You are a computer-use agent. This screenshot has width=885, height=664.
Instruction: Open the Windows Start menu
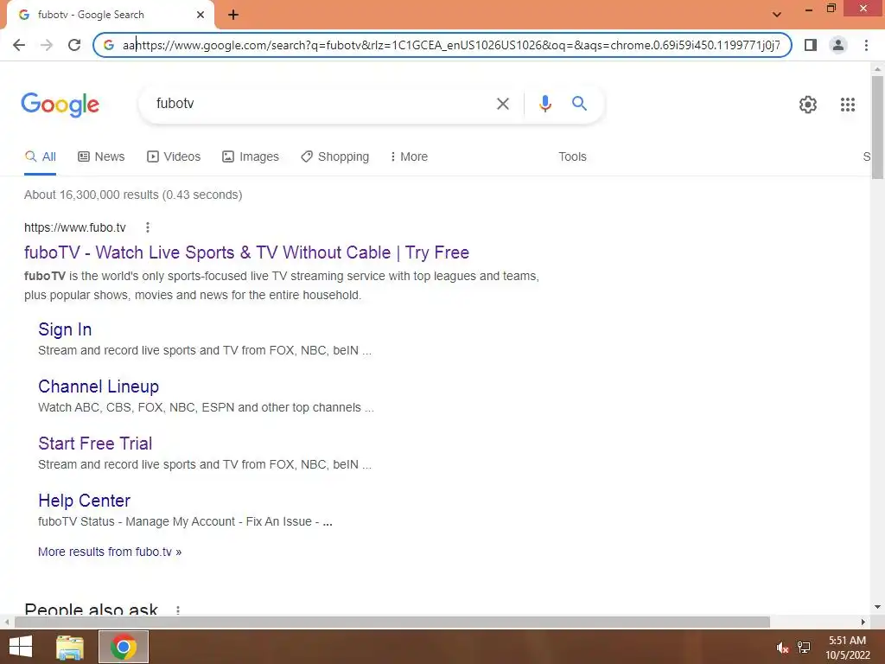click(x=21, y=647)
